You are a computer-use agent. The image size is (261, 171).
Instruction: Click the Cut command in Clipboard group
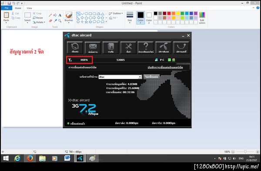[15, 13]
